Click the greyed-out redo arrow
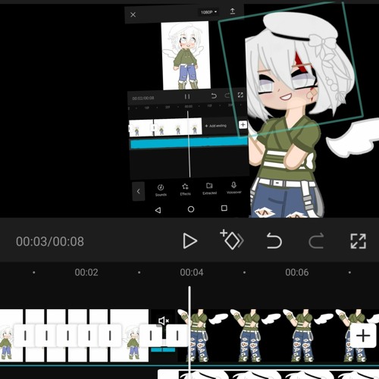Image resolution: width=379 pixels, height=379 pixels. click(316, 241)
